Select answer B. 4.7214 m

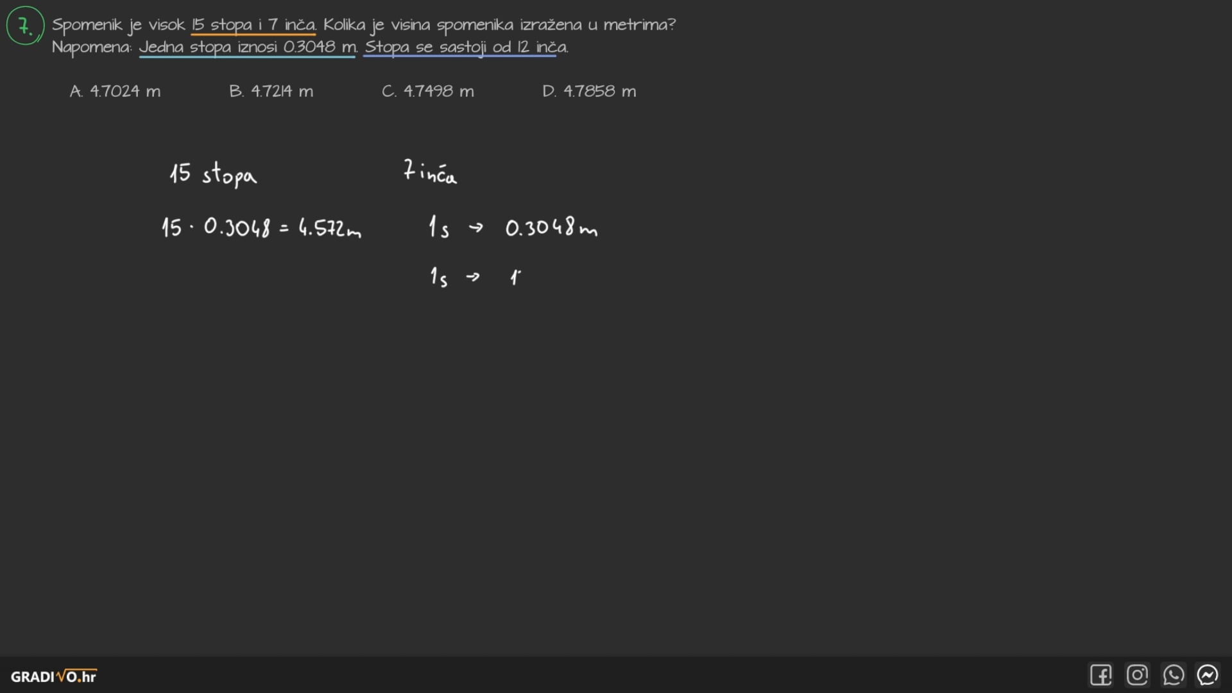pos(271,91)
